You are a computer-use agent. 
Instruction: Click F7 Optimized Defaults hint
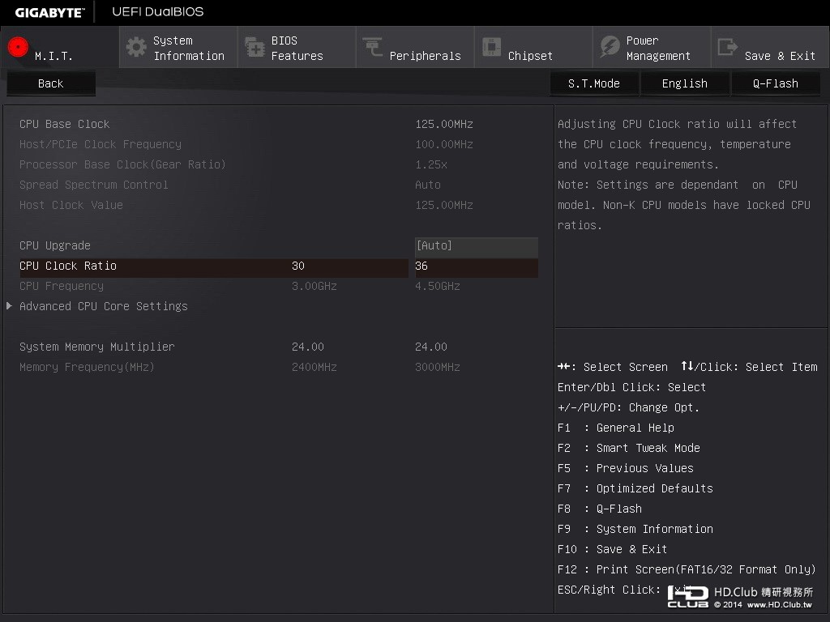(x=635, y=488)
